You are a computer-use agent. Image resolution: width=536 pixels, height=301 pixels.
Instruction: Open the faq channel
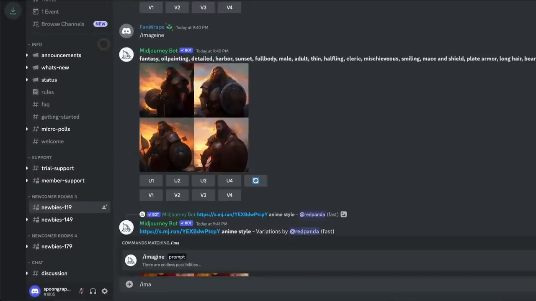[x=45, y=105]
